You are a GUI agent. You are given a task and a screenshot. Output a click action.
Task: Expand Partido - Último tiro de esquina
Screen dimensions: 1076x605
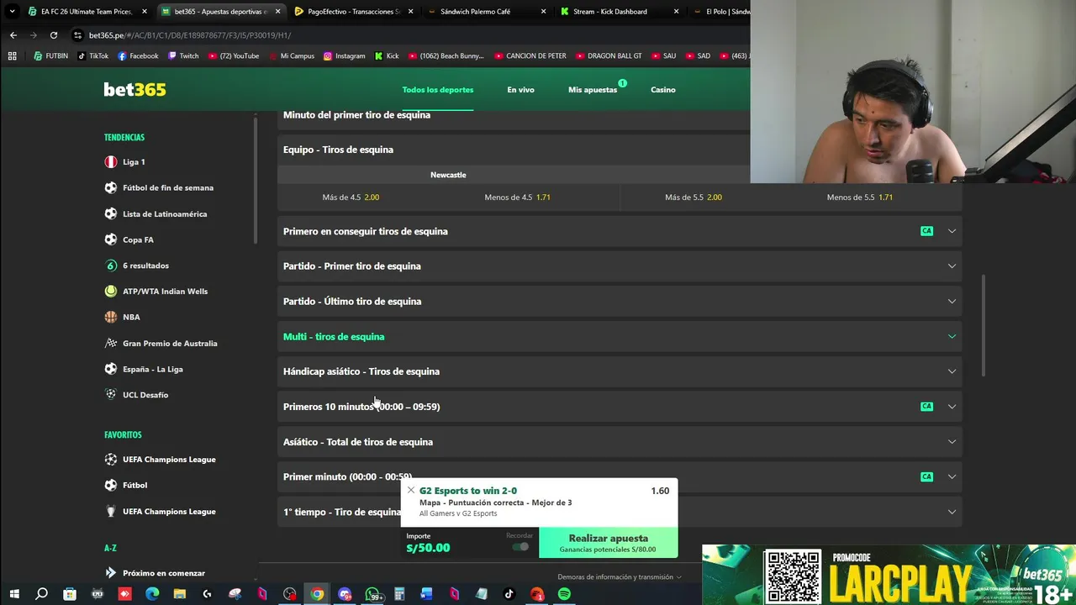620,301
